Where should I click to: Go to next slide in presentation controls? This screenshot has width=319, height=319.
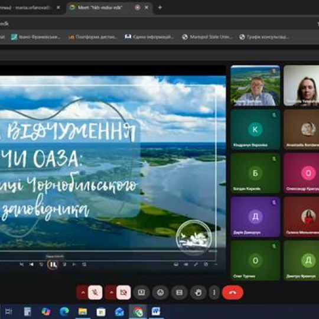[74, 264]
